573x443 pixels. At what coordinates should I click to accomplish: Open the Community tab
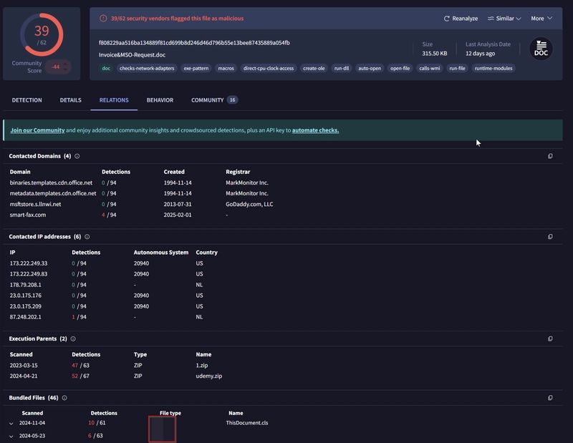pos(214,100)
